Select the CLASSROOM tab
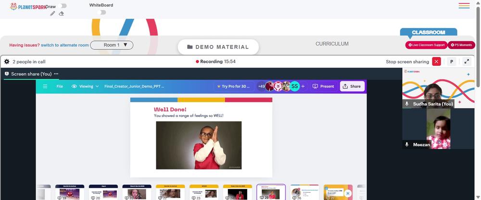481x200 pixels. (x=429, y=32)
